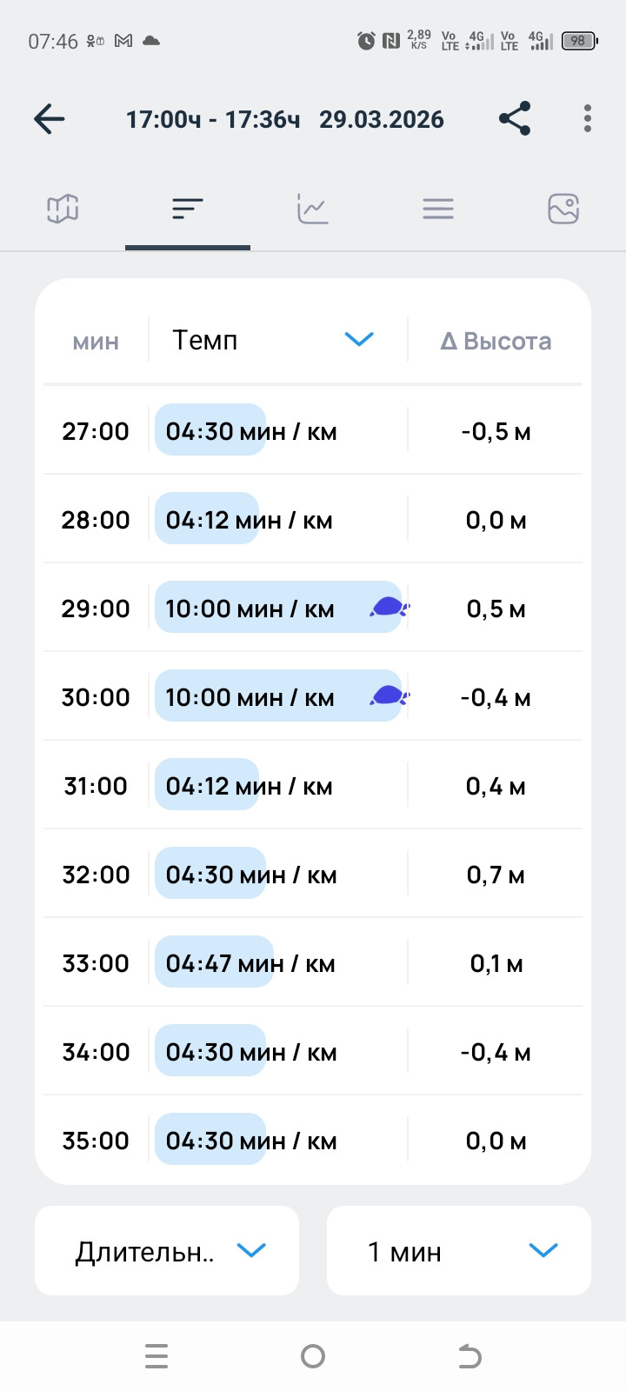Switch to the chart graph tab

coord(313,209)
